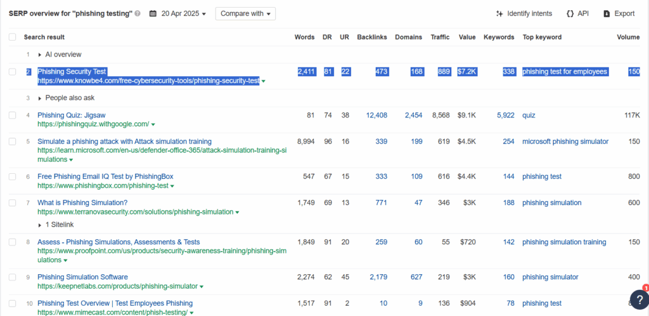Open the What is Phishing Simulation? link

coord(82,202)
